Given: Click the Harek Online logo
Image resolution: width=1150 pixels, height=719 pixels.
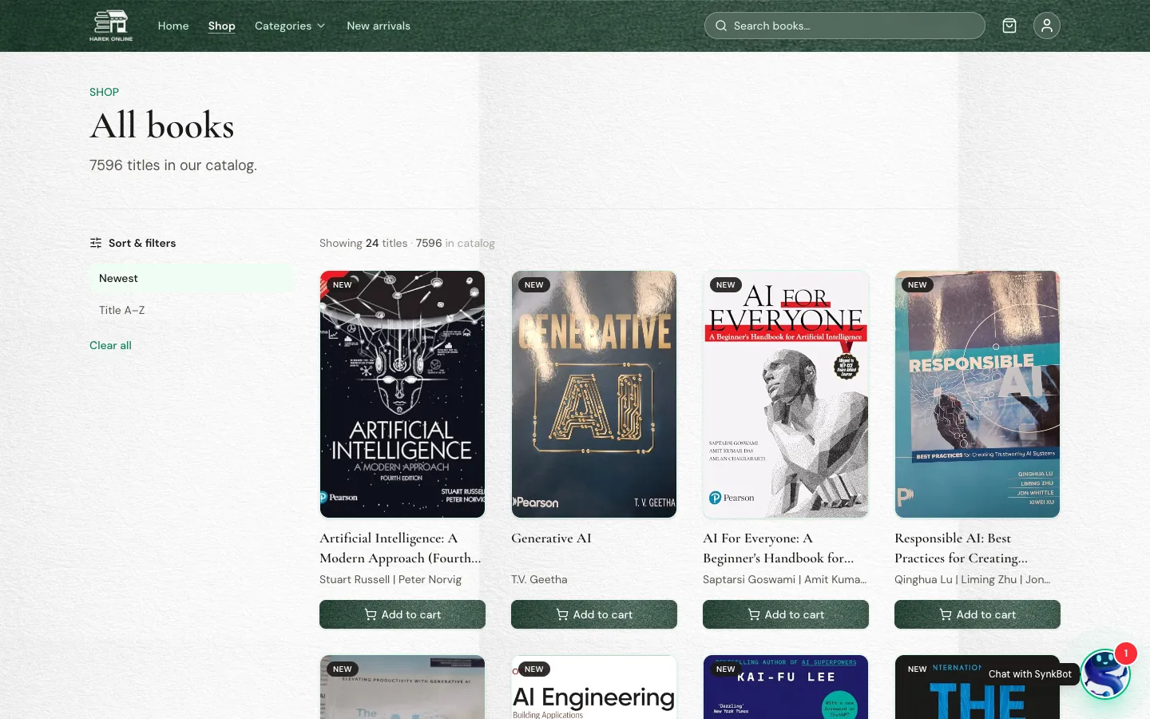Looking at the screenshot, I should coord(111,26).
